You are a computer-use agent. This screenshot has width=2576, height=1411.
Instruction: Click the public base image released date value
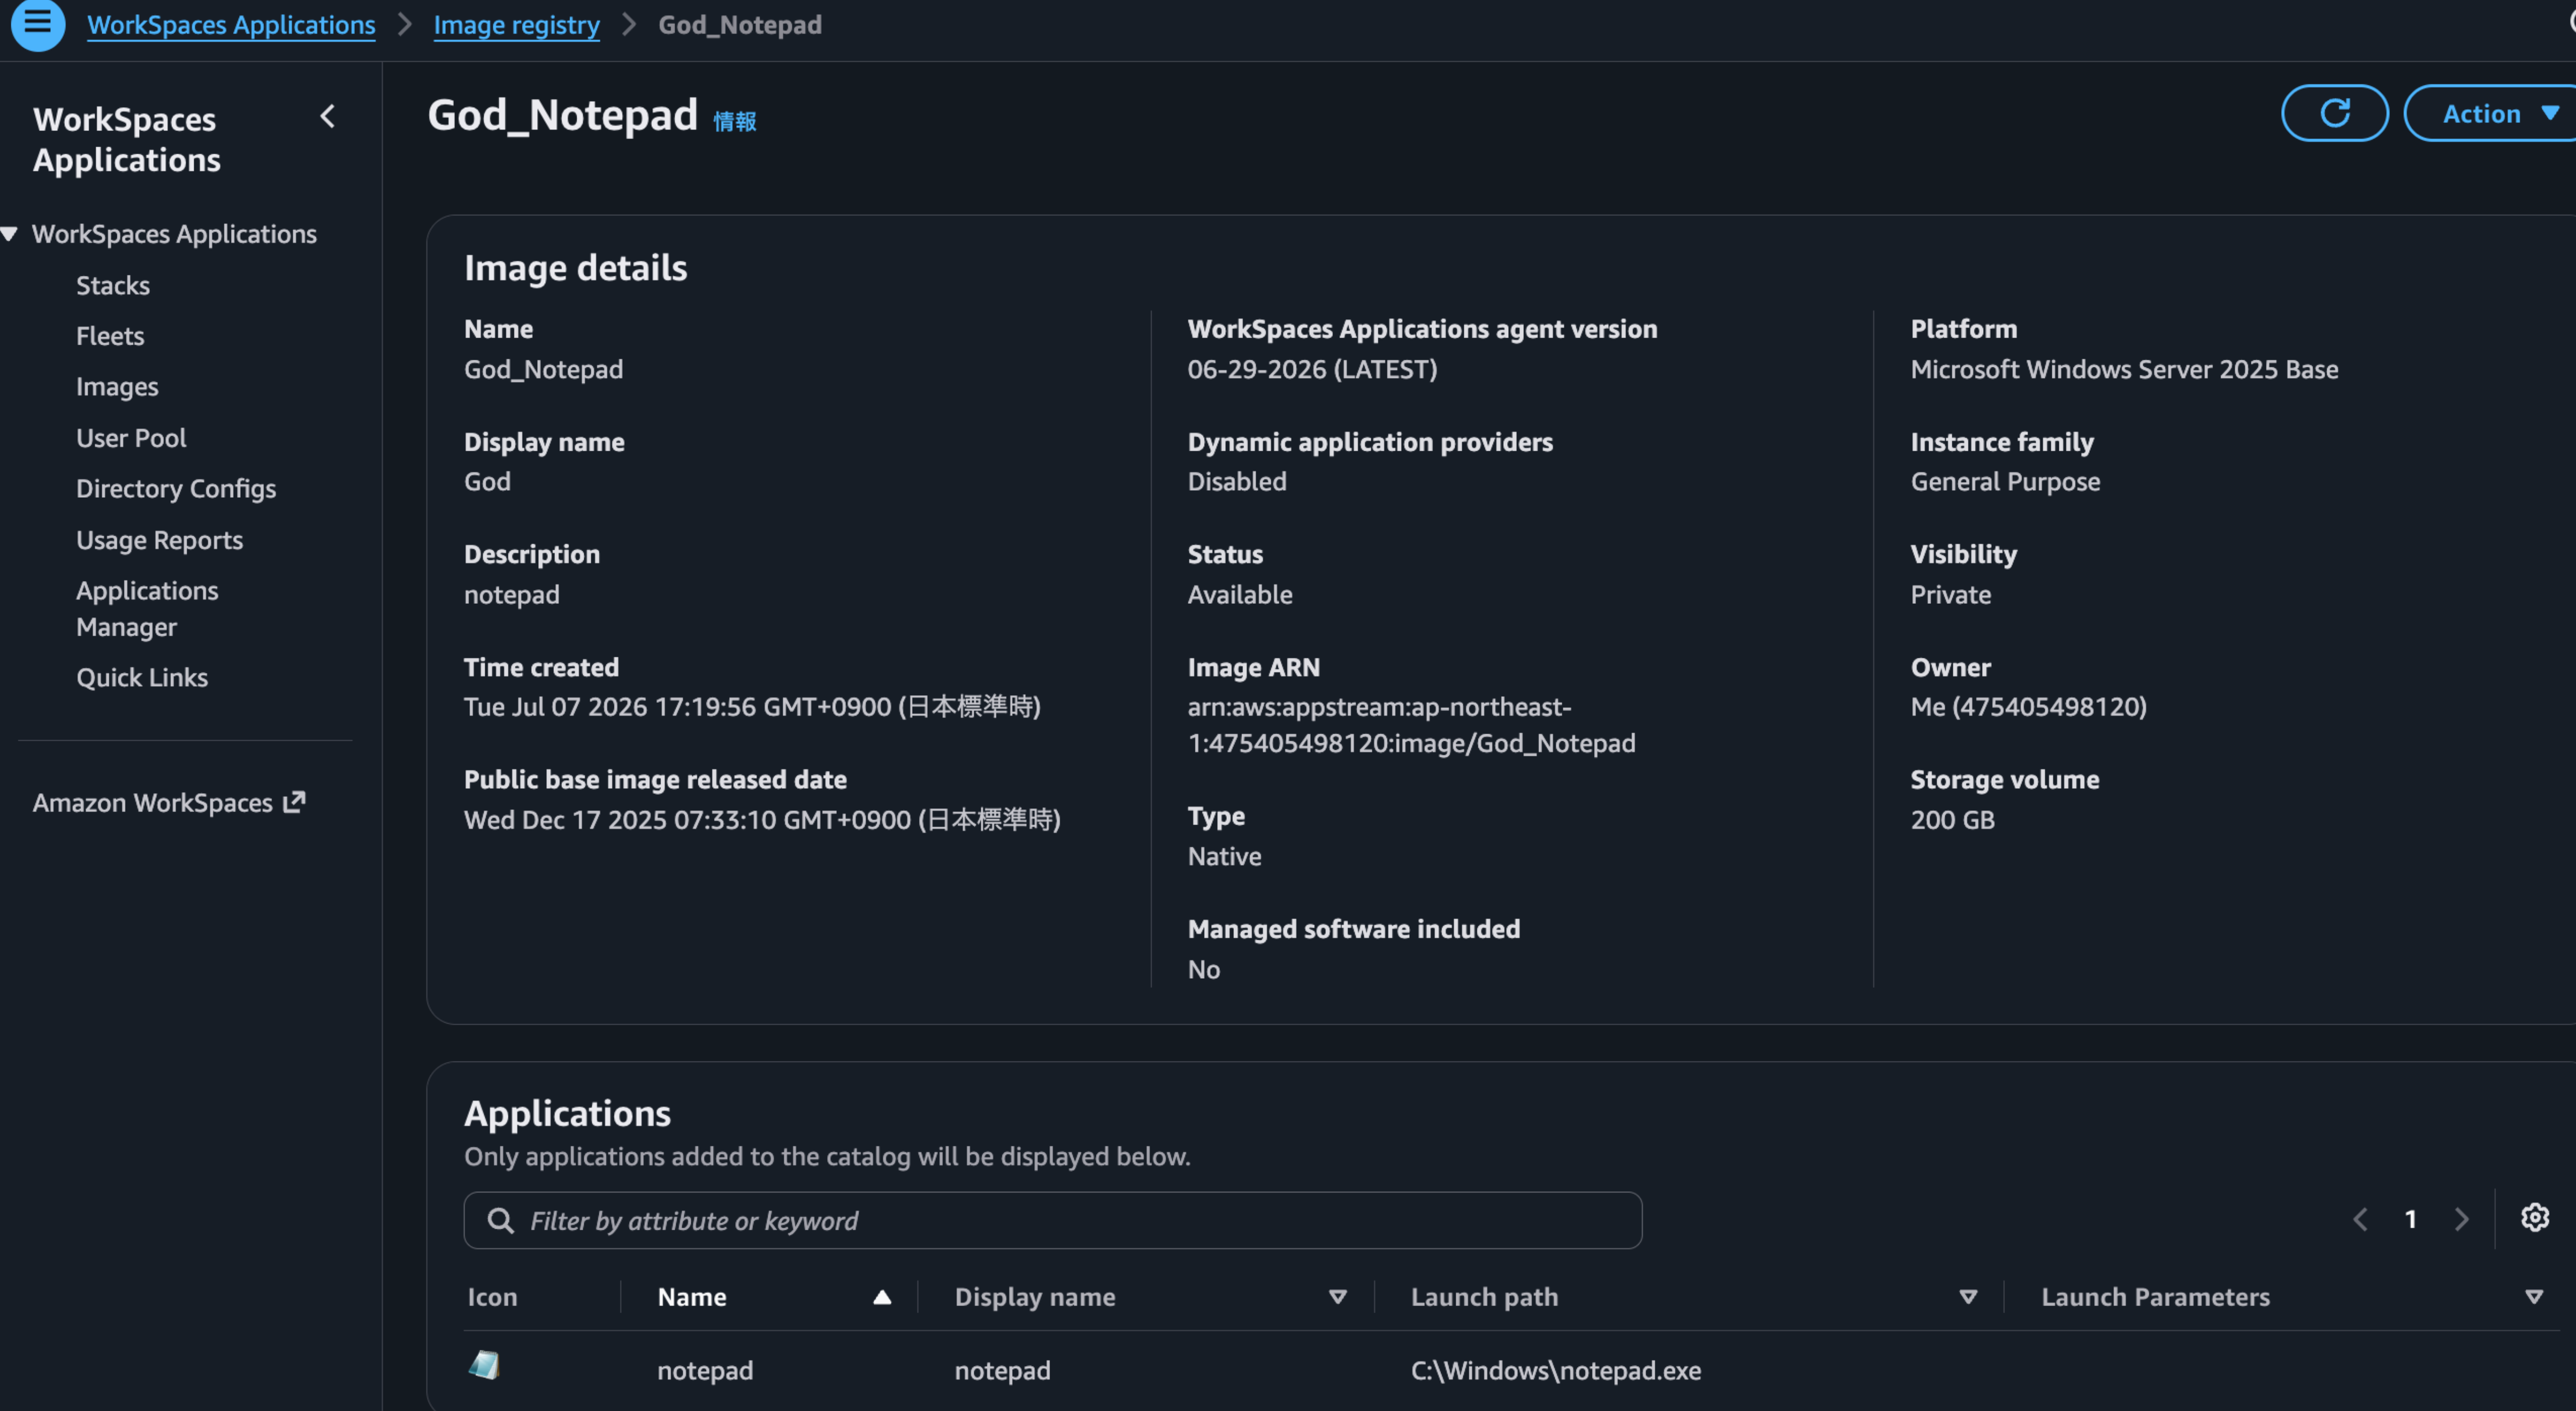coord(762,820)
